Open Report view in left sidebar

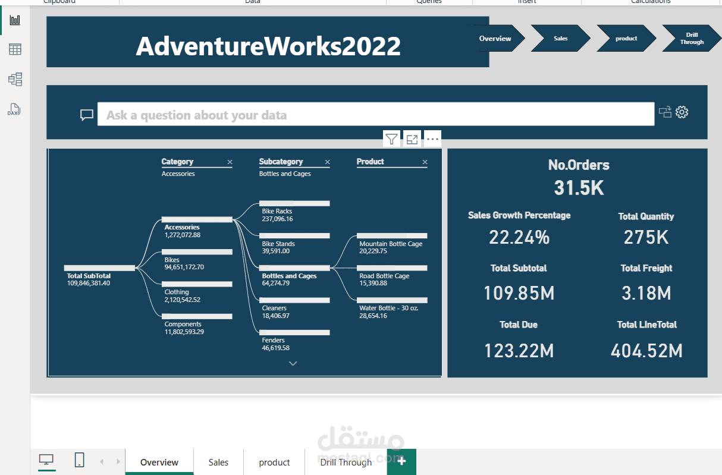pyautogui.click(x=15, y=20)
